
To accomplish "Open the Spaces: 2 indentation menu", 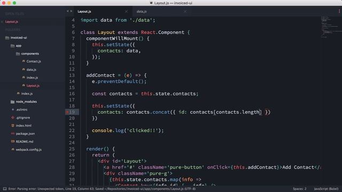I will coord(299,189).
